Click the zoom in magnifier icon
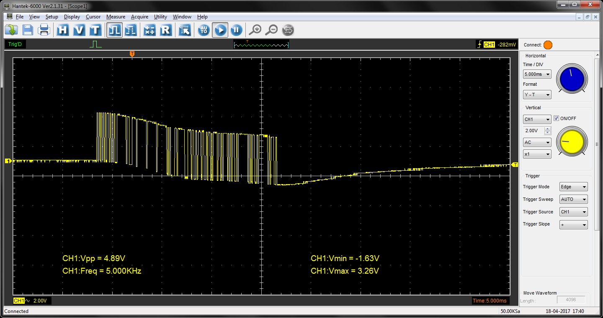 click(255, 30)
